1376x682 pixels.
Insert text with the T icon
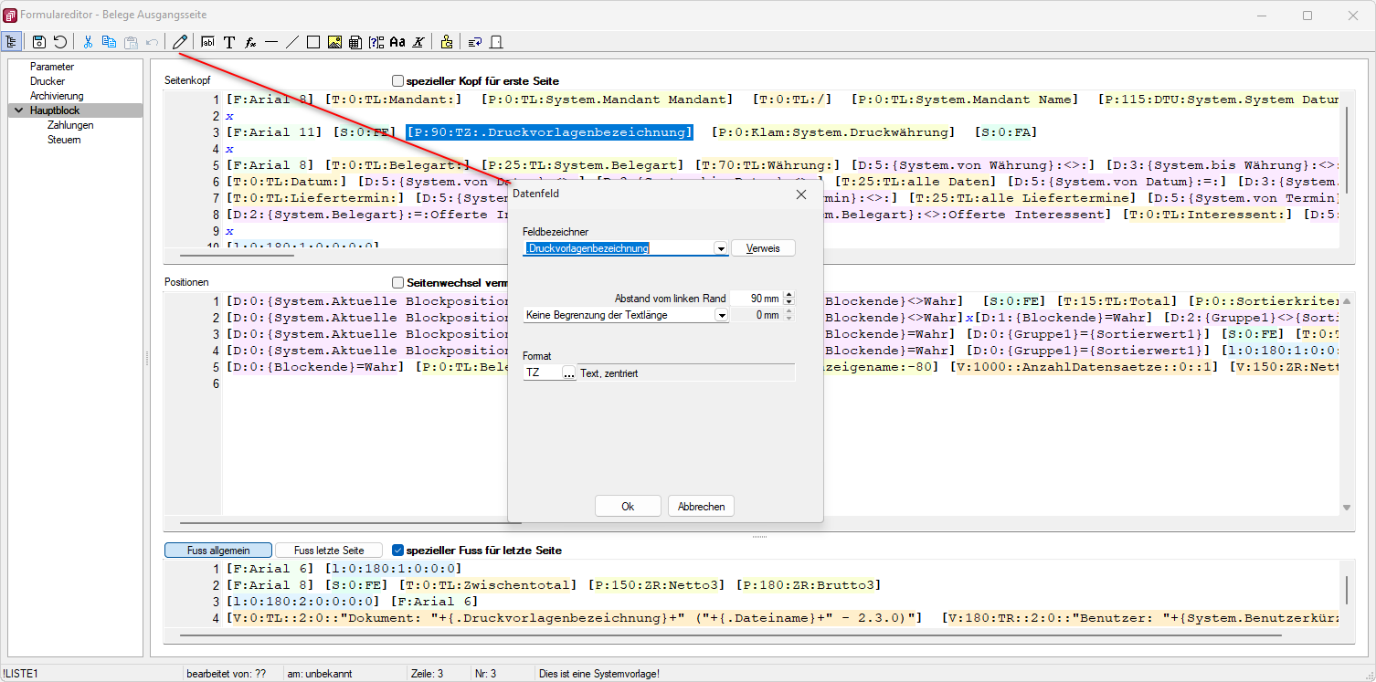(229, 41)
